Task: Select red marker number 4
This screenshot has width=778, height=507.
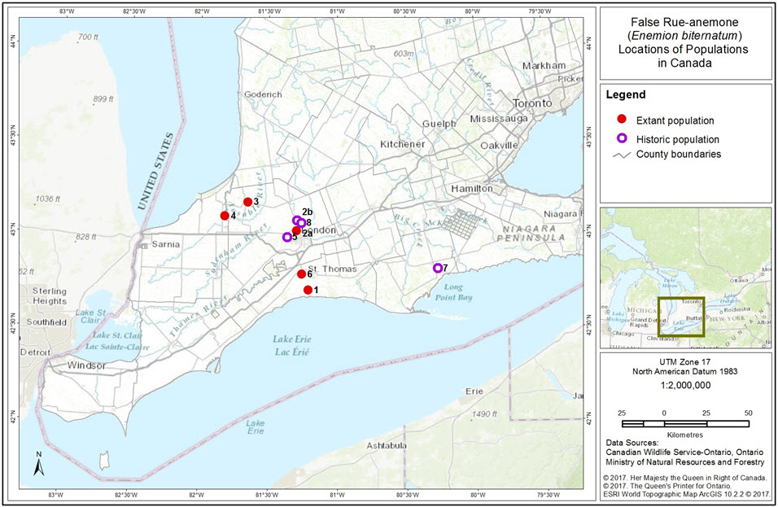Action: (225, 216)
